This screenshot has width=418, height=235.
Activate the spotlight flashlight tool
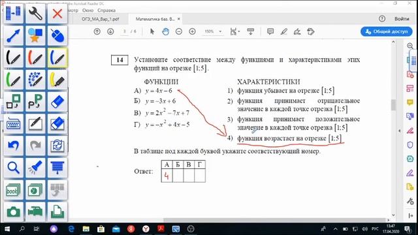click(35, 168)
